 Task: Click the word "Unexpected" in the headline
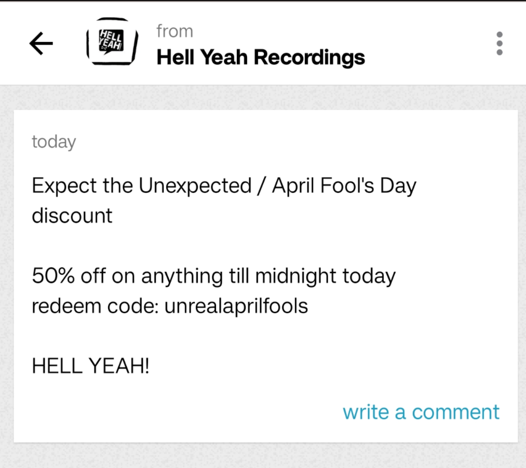click(x=195, y=185)
